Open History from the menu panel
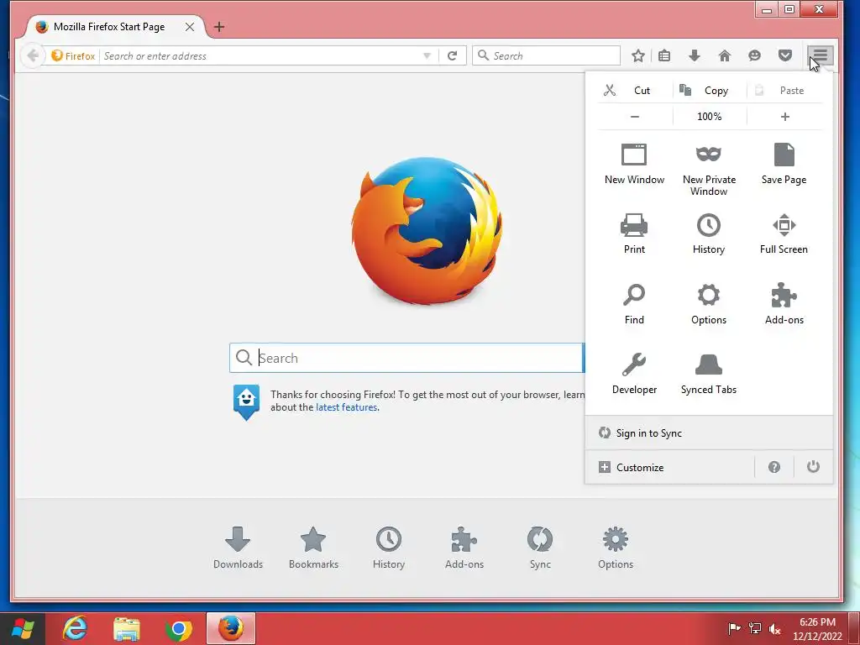 point(709,233)
